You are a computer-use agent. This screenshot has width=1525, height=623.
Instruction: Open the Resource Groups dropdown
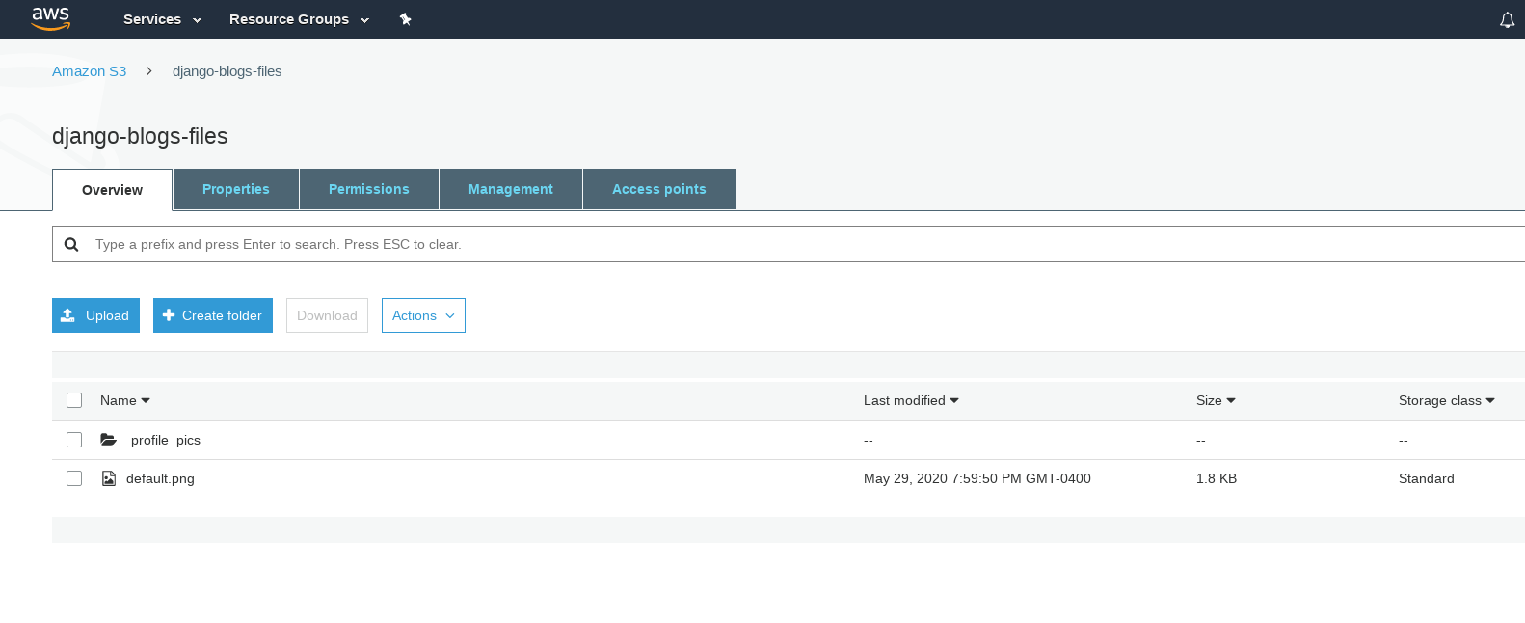click(299, 19)
